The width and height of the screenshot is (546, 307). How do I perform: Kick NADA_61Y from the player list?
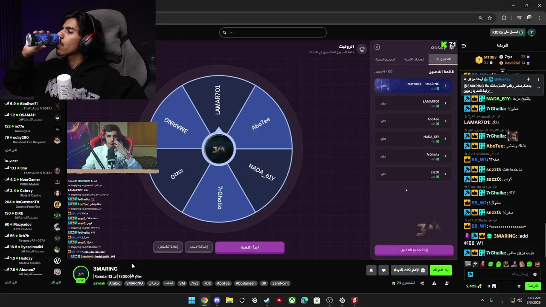(383, 139)
